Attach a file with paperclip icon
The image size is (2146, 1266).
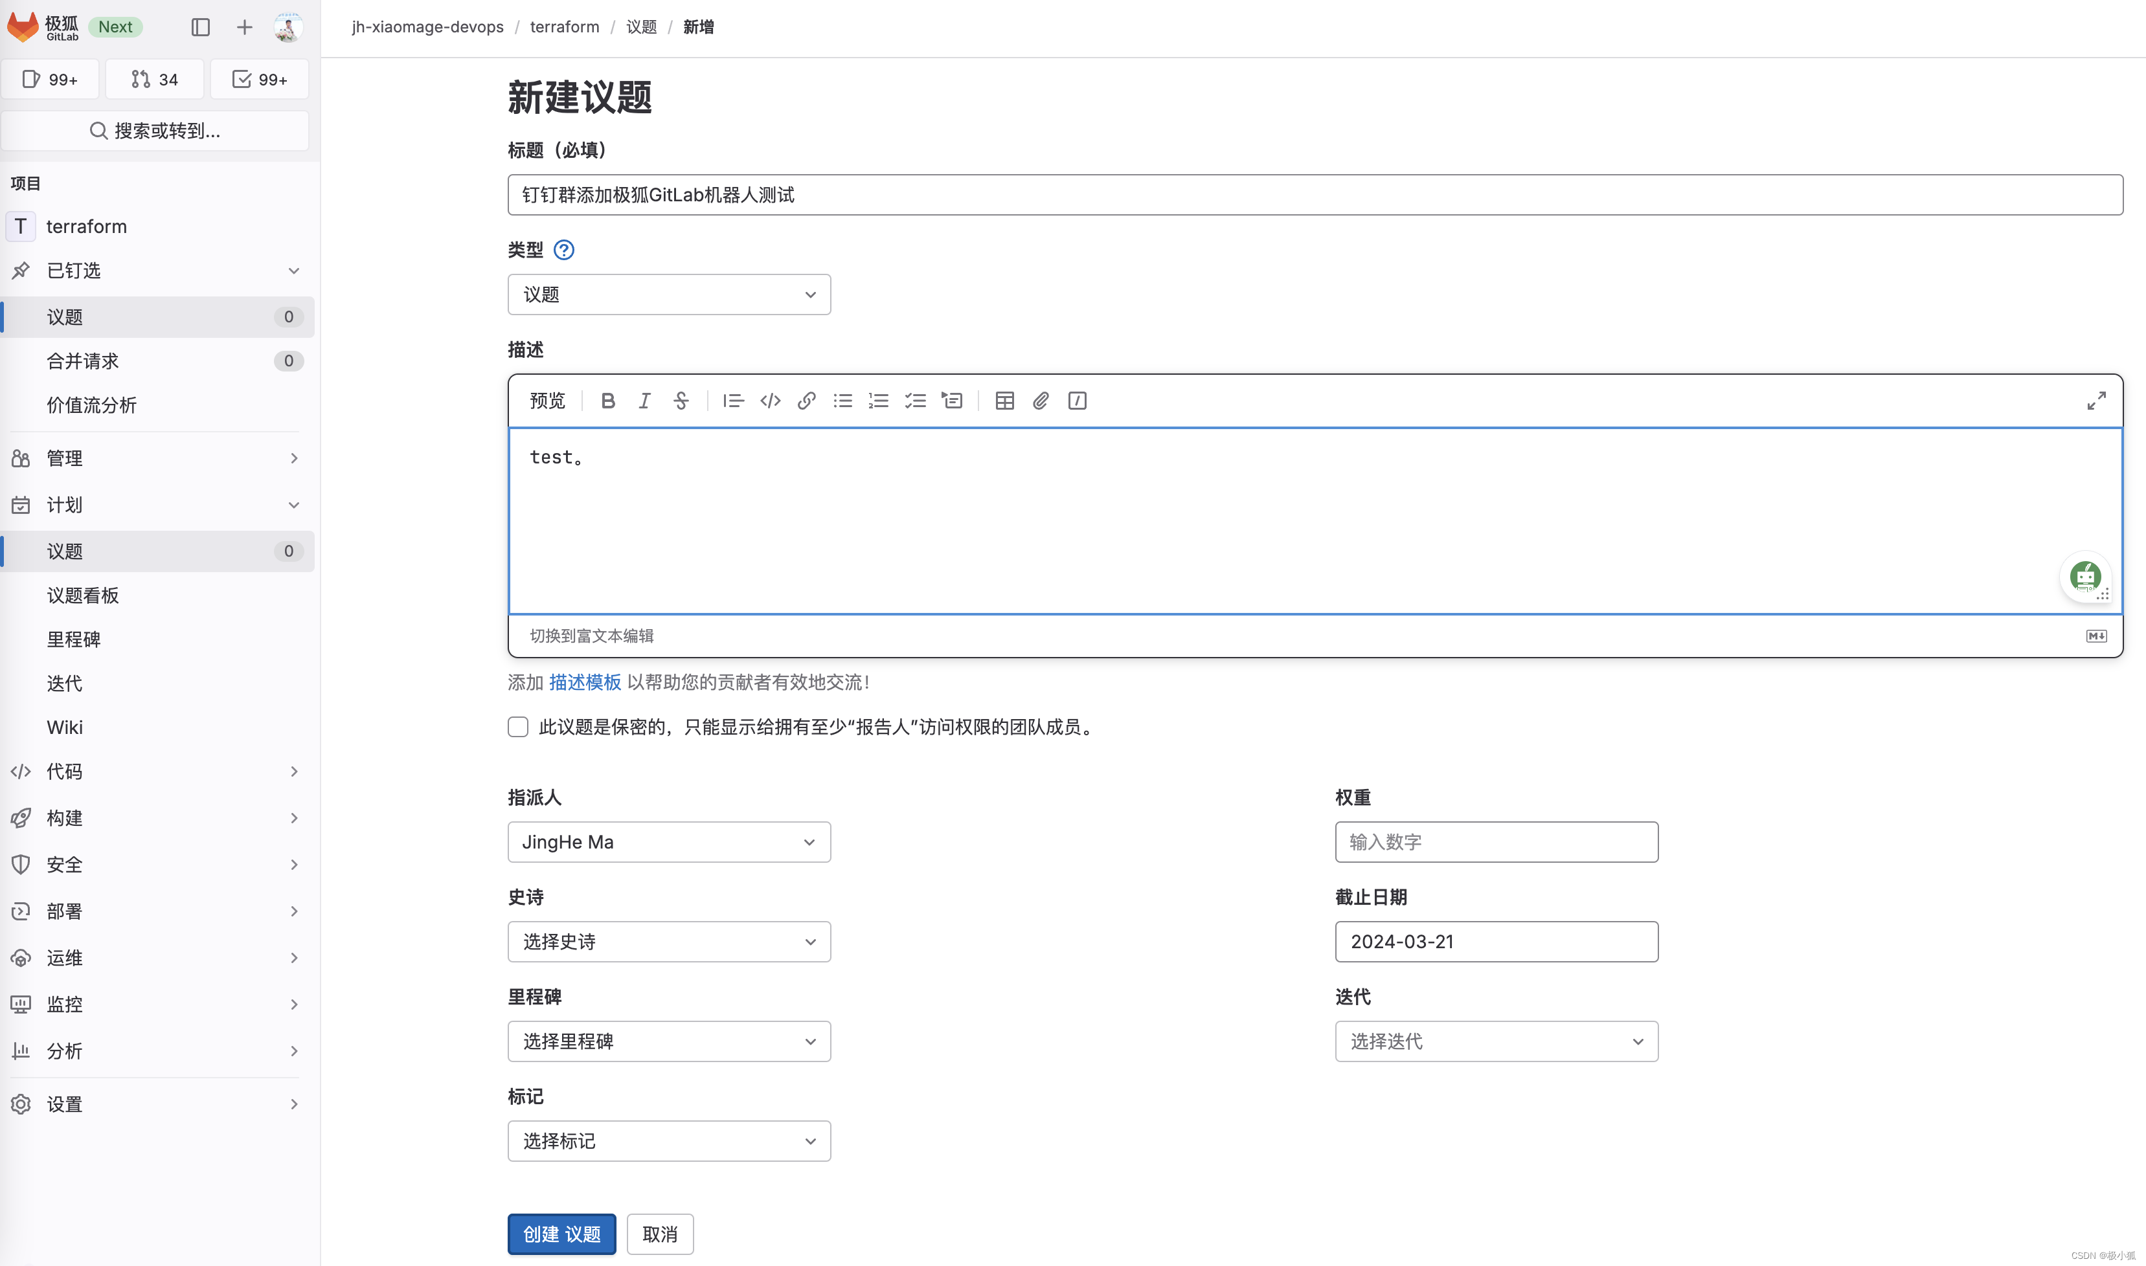point(1040,401)
